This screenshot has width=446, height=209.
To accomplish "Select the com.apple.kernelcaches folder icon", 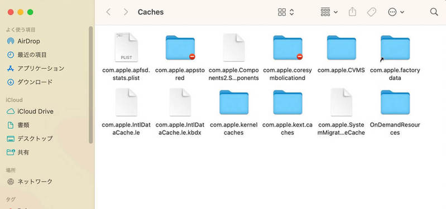I will (234, 102).
